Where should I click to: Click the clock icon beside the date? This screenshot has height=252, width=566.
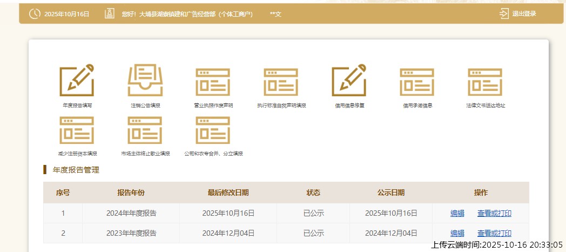35,14
